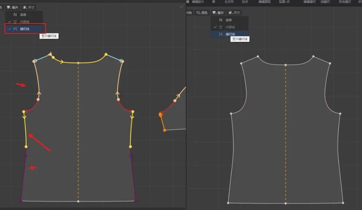Select purple lower-right side seam on left pattern

click(133, 174)
